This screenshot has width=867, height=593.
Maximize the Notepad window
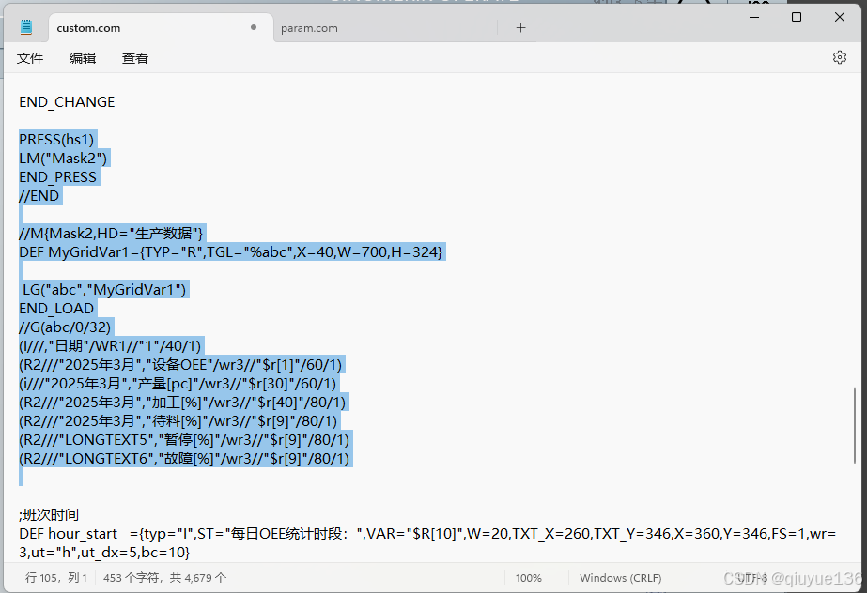pyautogui.click(x=797, y=17)
